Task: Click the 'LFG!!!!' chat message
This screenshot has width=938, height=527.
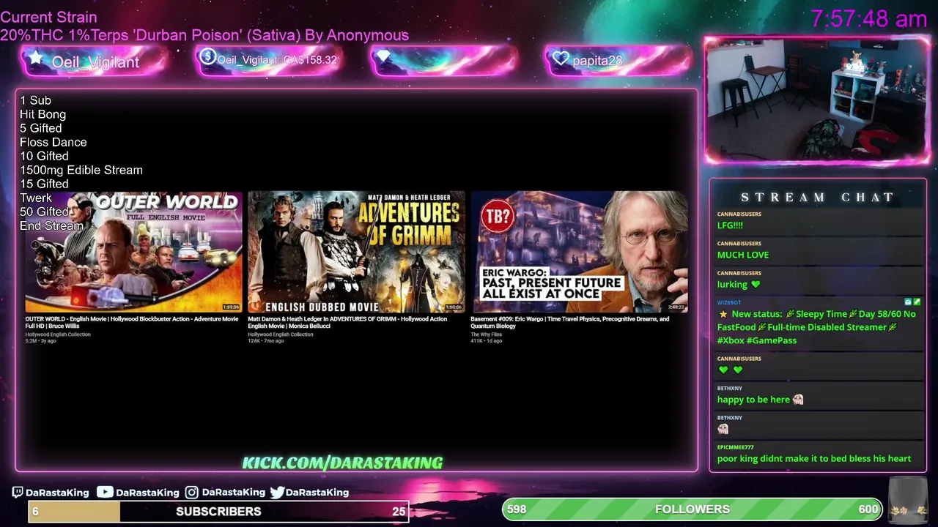Action: click(x=730, y=225)
